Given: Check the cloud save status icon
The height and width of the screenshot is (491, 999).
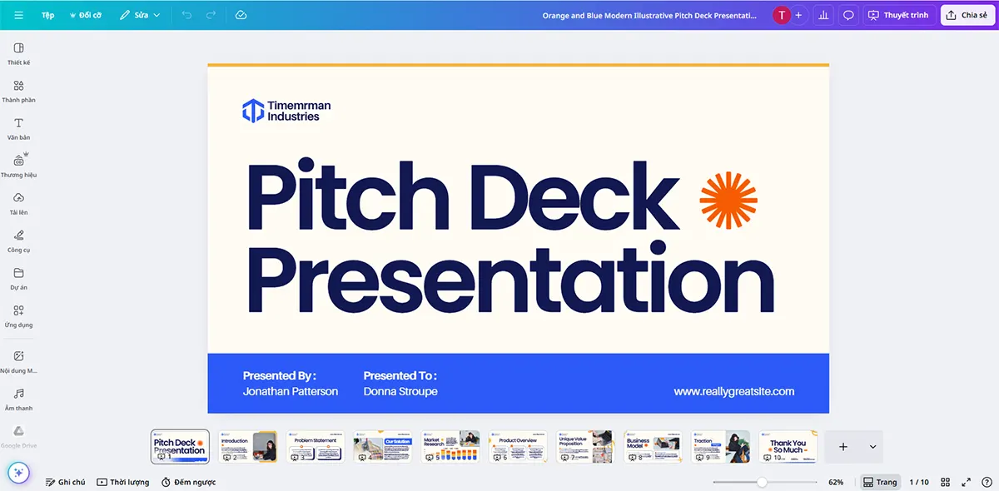Looking at the screenshot, I should [x=241, y=15].
